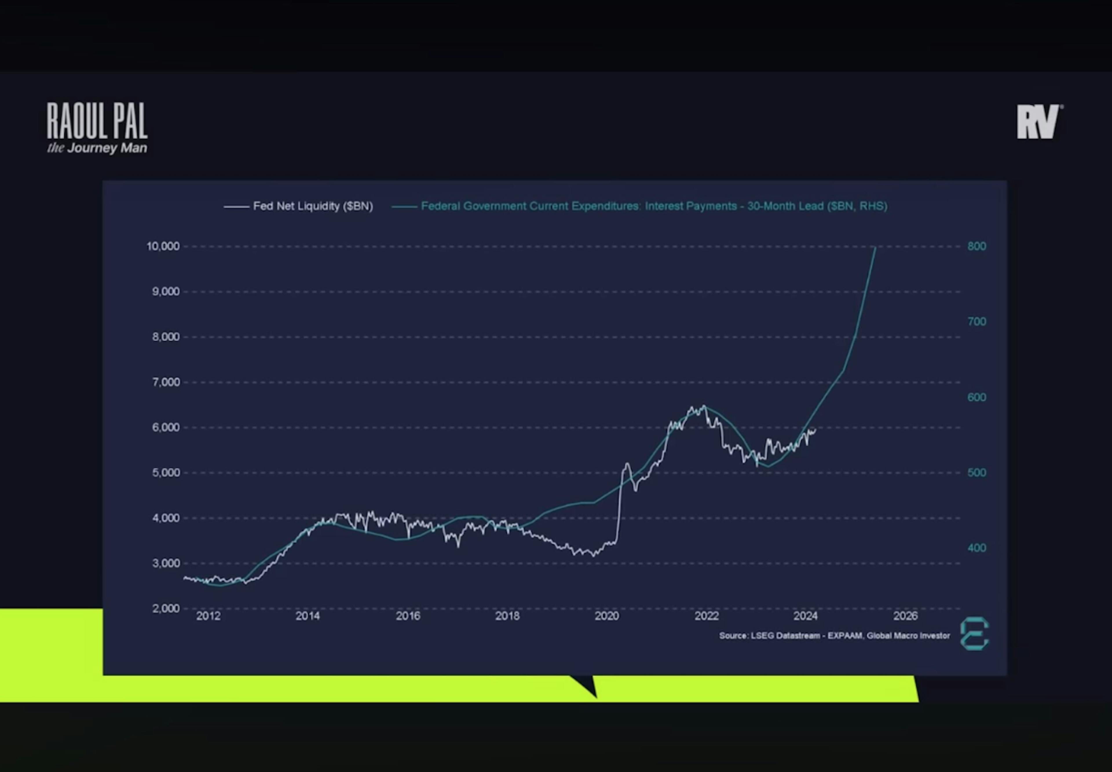
Task: Click the right axis label 600
Action: (x=976, y=397)
